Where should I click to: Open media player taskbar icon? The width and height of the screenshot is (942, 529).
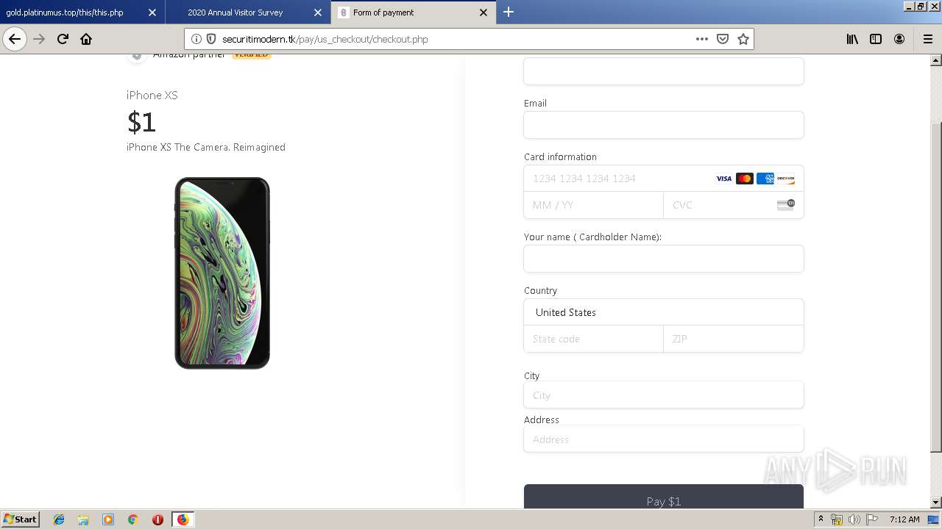(x=108, y=519)
